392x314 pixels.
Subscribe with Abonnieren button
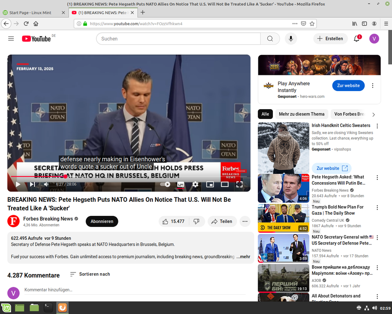click(102, 221)
